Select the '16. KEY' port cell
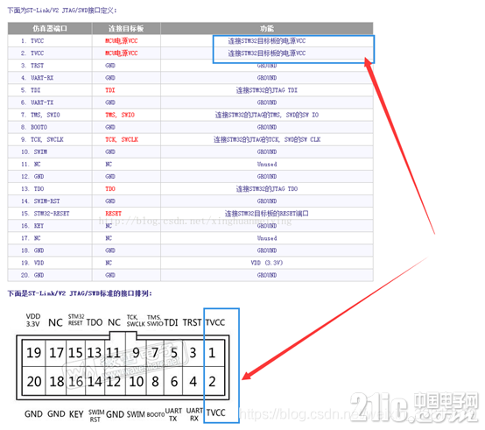This screenshot has height=430, width=485. [x=50, y=226]
